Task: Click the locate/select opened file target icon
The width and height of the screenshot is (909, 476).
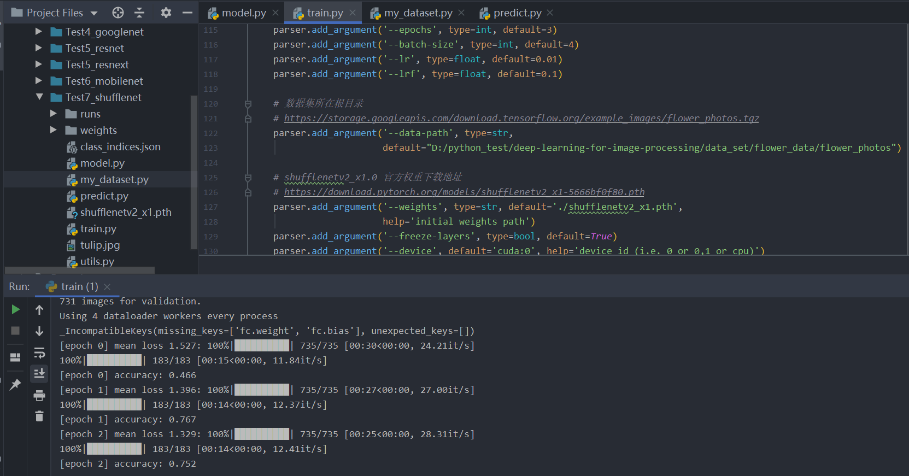Action: [x=118, y=13]
